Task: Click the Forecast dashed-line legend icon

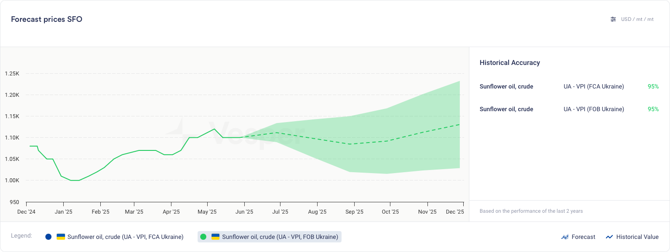Action: tap(565, 237)
